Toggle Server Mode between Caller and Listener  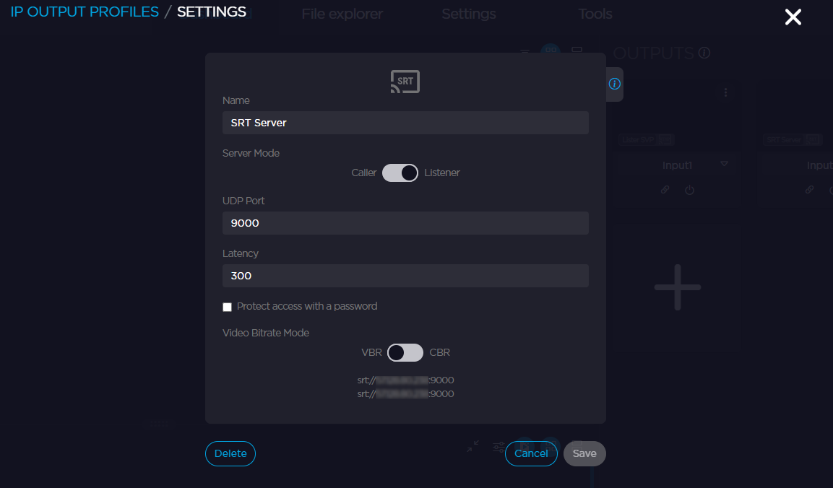click(x=400, y=173)
